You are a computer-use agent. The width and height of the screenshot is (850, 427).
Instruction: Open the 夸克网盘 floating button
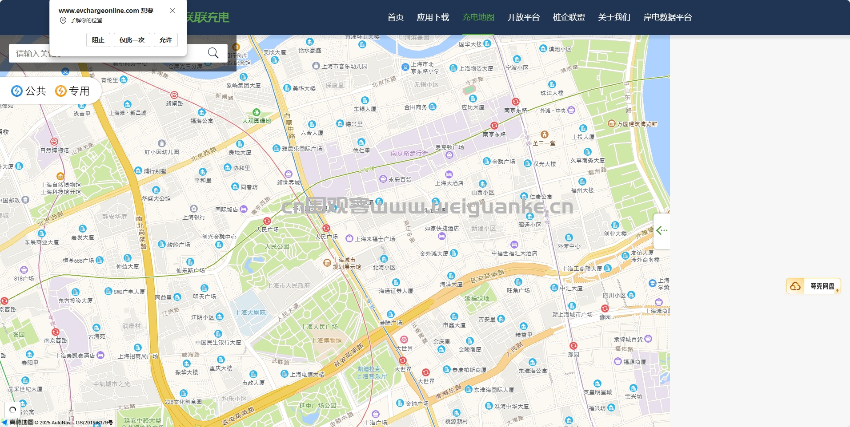pyautogui.click(x=814, y=286)
